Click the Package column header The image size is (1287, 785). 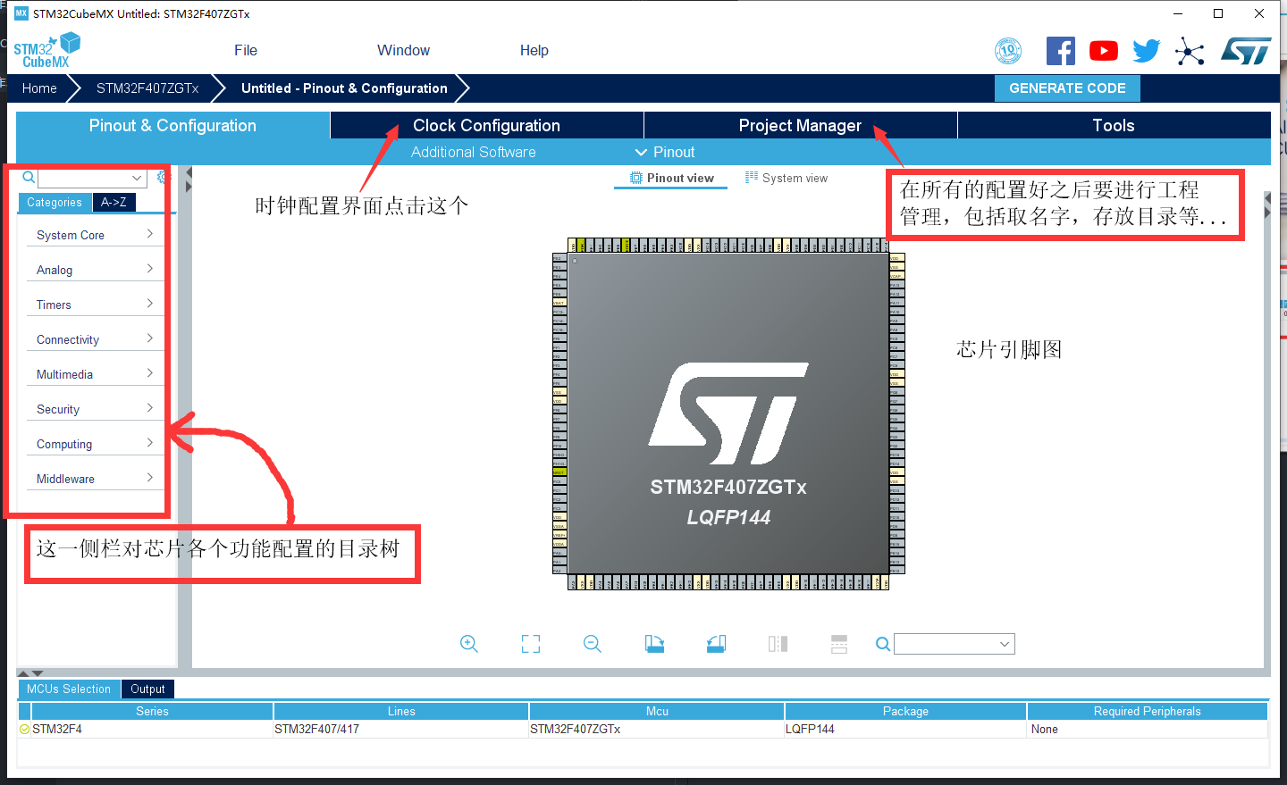(905, 711)
